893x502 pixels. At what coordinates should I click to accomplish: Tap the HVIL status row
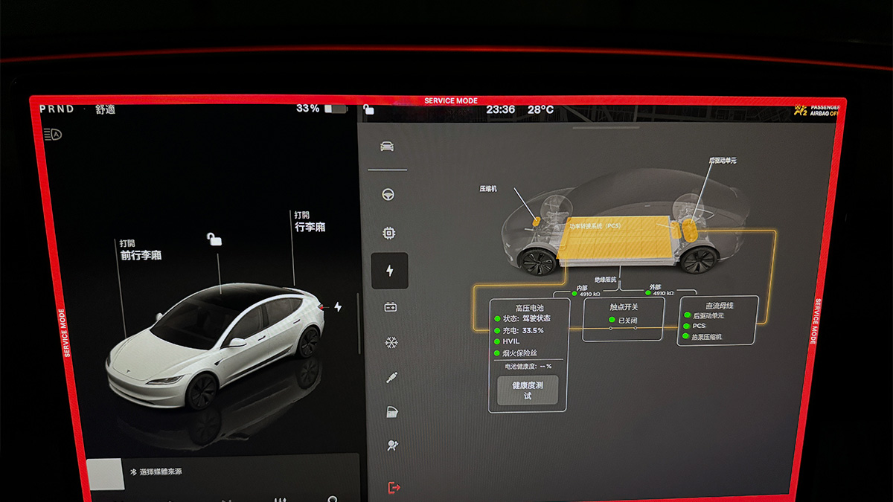tap(508, 341)
